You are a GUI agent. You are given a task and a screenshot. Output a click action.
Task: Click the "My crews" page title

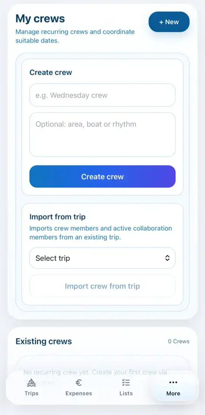pos(40,19)
